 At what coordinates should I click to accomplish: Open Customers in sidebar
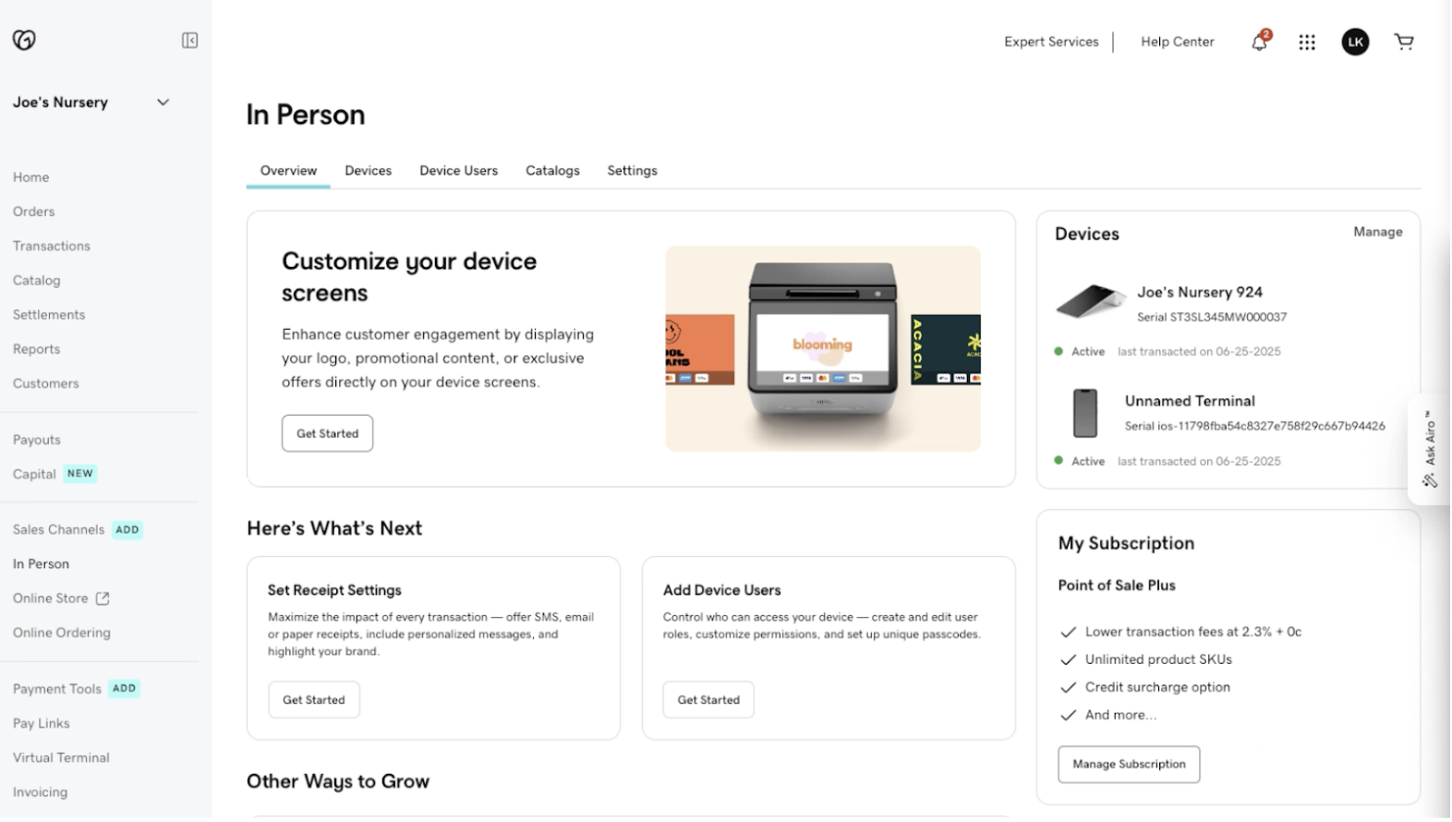46,384
